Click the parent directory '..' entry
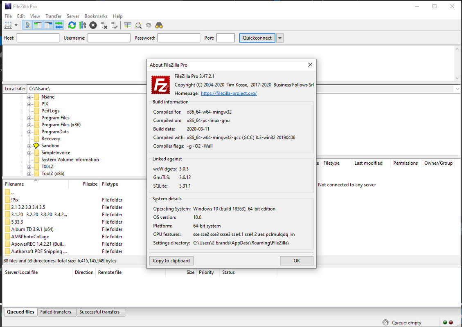 click(74, 193)
